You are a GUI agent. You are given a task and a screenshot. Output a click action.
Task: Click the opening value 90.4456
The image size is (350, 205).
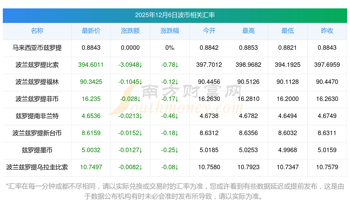point(209,82)
